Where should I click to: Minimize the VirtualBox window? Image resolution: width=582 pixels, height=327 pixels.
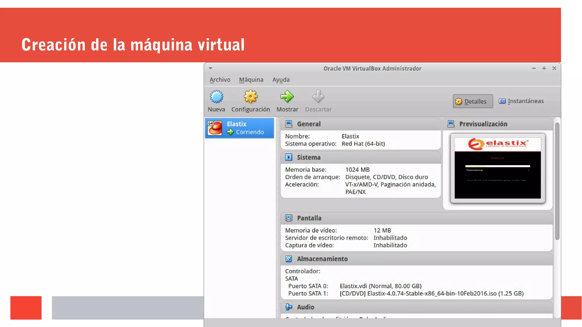click(x=534, y=68)
